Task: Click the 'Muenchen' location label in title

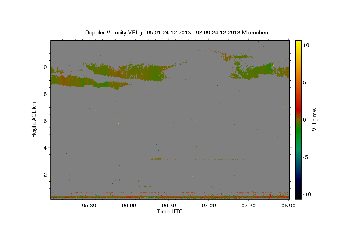Action: tap(255, 33)
